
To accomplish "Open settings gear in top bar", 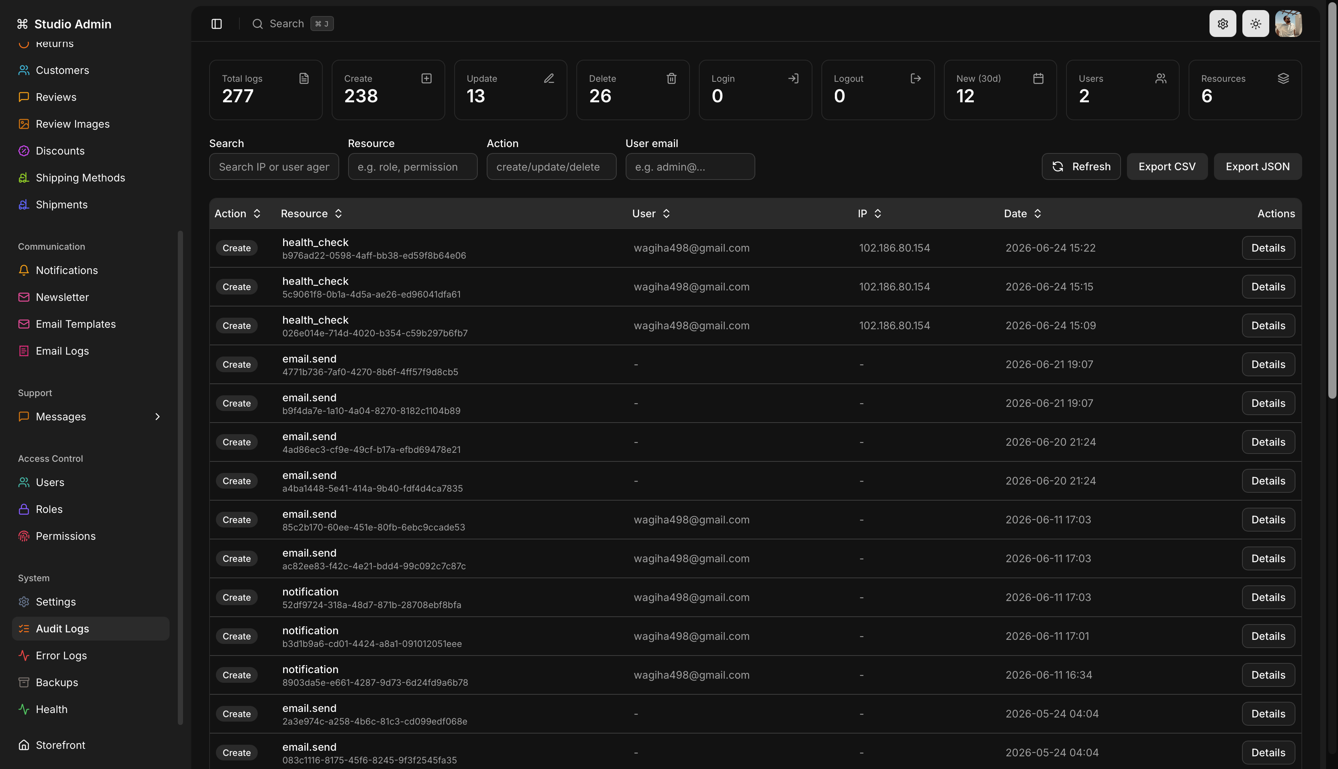I will pos(1222,24).
